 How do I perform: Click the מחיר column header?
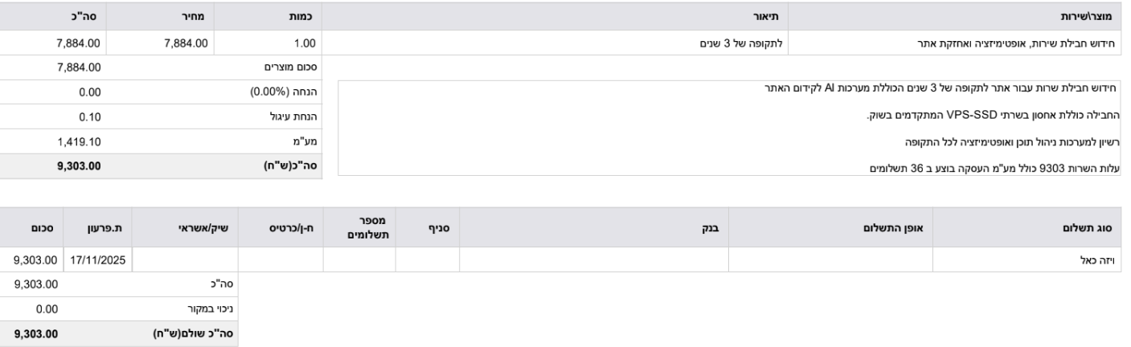196,15
